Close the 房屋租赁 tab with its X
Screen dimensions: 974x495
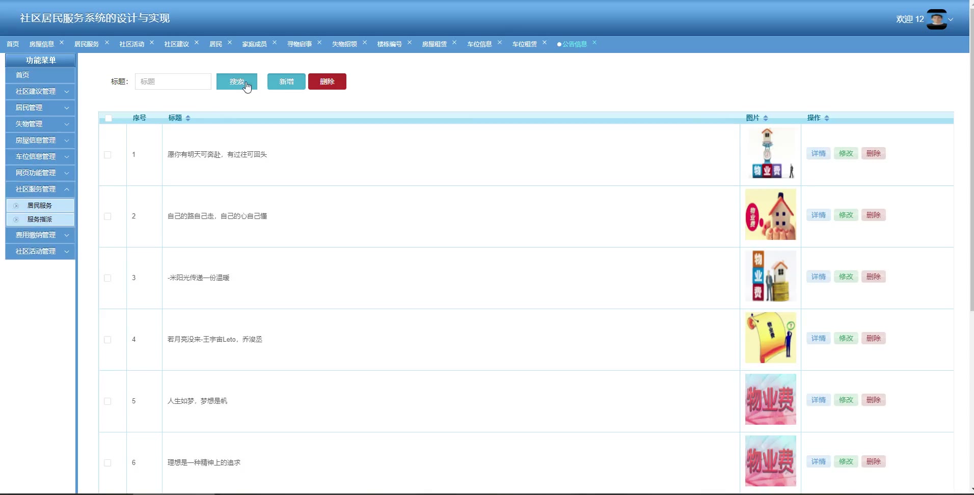(x=454, y=43)
